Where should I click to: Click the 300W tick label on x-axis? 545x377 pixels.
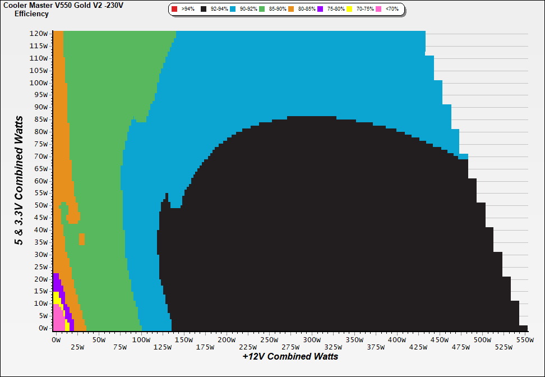(x=311, y=340)
